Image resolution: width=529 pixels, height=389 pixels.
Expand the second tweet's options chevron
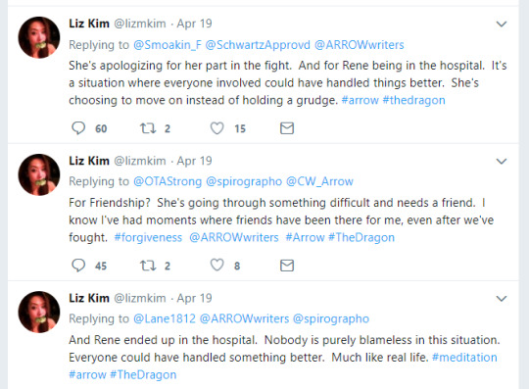pos(502,162)
